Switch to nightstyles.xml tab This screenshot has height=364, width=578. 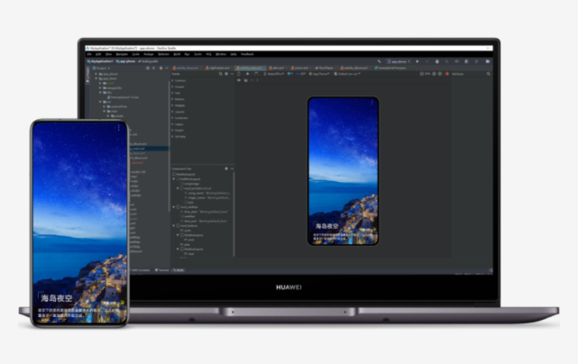218,68
